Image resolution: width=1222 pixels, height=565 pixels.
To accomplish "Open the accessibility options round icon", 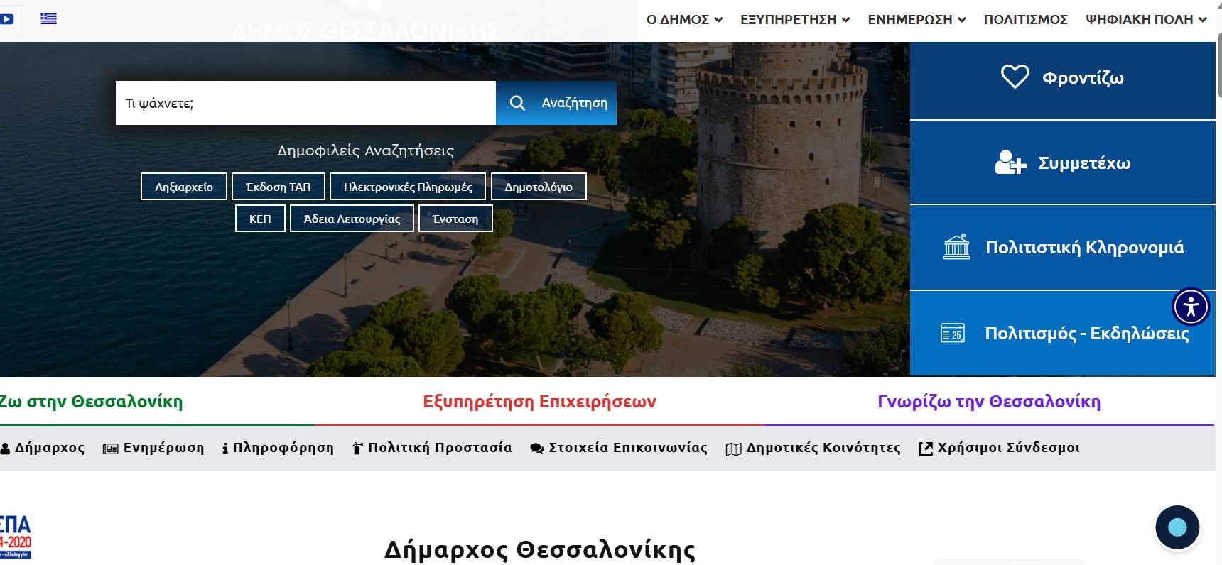I will point(1191,307).
